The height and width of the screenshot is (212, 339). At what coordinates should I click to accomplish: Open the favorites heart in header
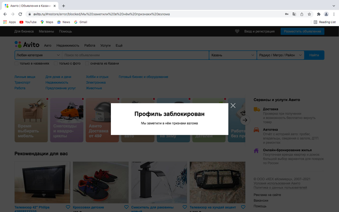[237, 31]
